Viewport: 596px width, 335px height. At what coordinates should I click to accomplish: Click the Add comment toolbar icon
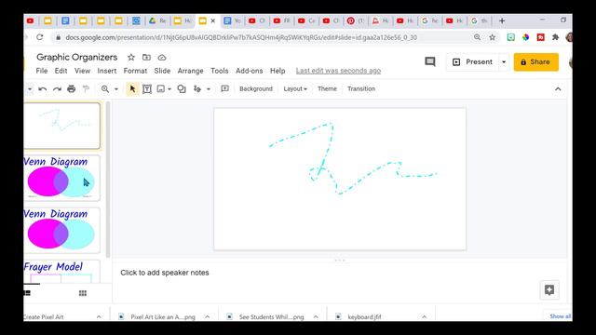(x=225, y=88)
